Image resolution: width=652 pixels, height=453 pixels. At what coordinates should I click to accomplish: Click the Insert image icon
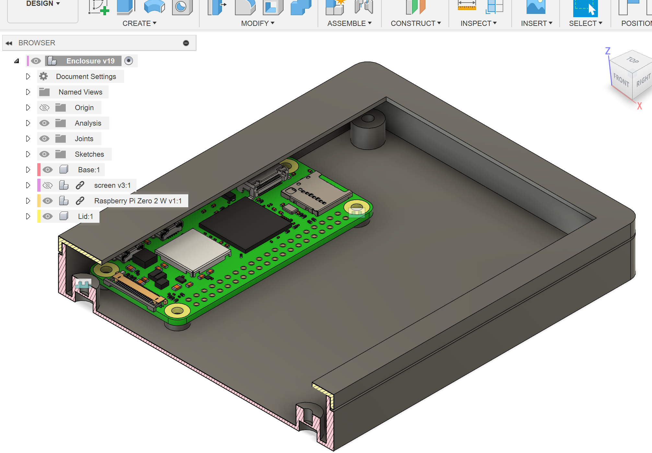[536, 7]
